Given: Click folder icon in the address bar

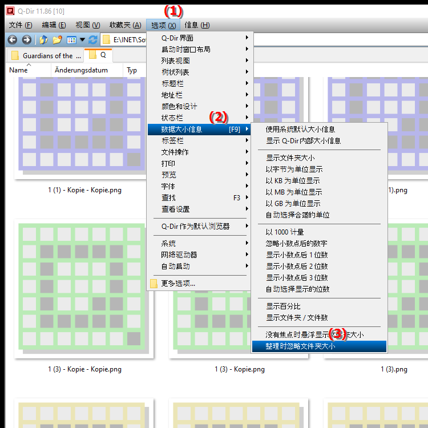Looking at the screenshot, I should (x=106, y=40).
